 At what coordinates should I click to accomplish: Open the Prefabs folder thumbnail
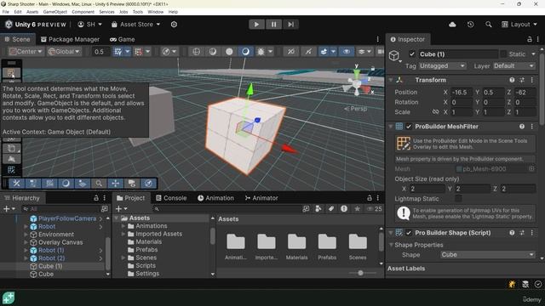327,246
